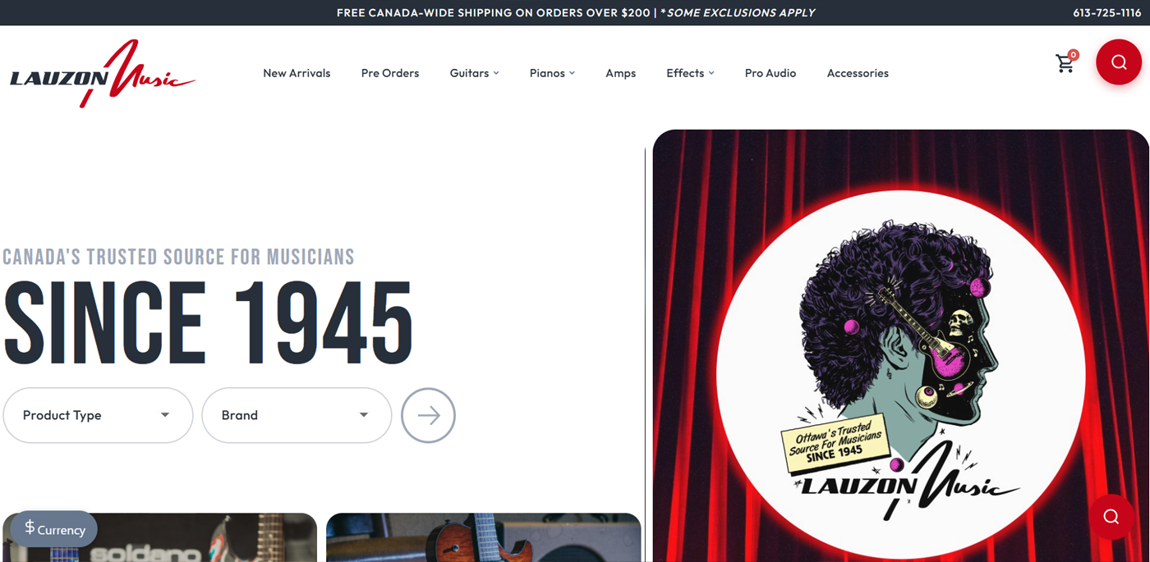
Task: Open the shopping cart icon
Action: coord(1065,63)
